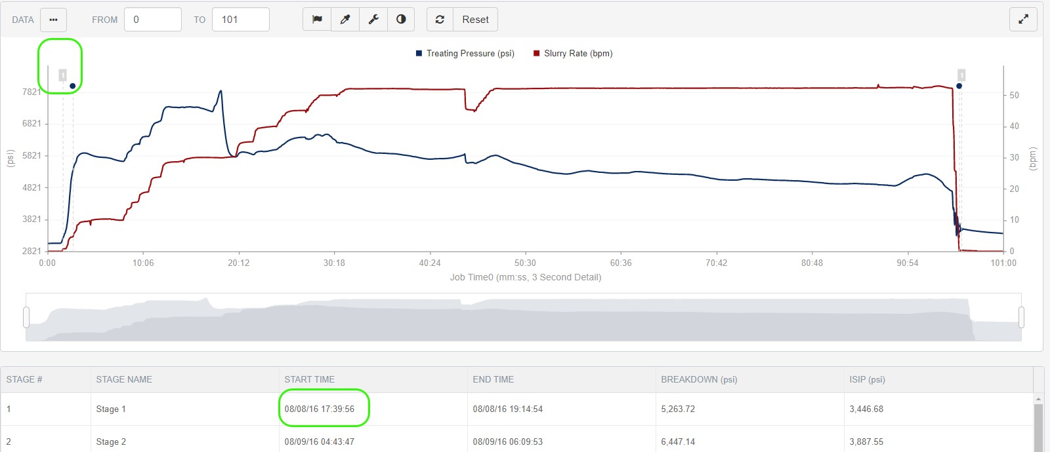Select the eyedropper color picker tool
1050x452 pixels.
(x=345, y=20)
